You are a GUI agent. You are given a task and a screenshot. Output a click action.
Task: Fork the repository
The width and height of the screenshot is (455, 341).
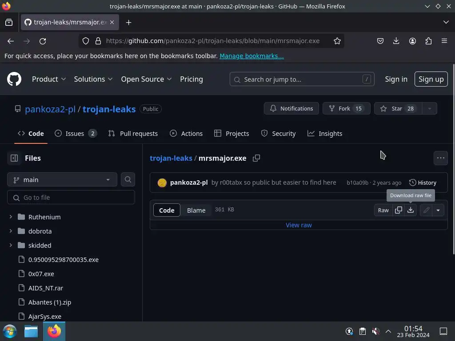[x=347, y=108]
